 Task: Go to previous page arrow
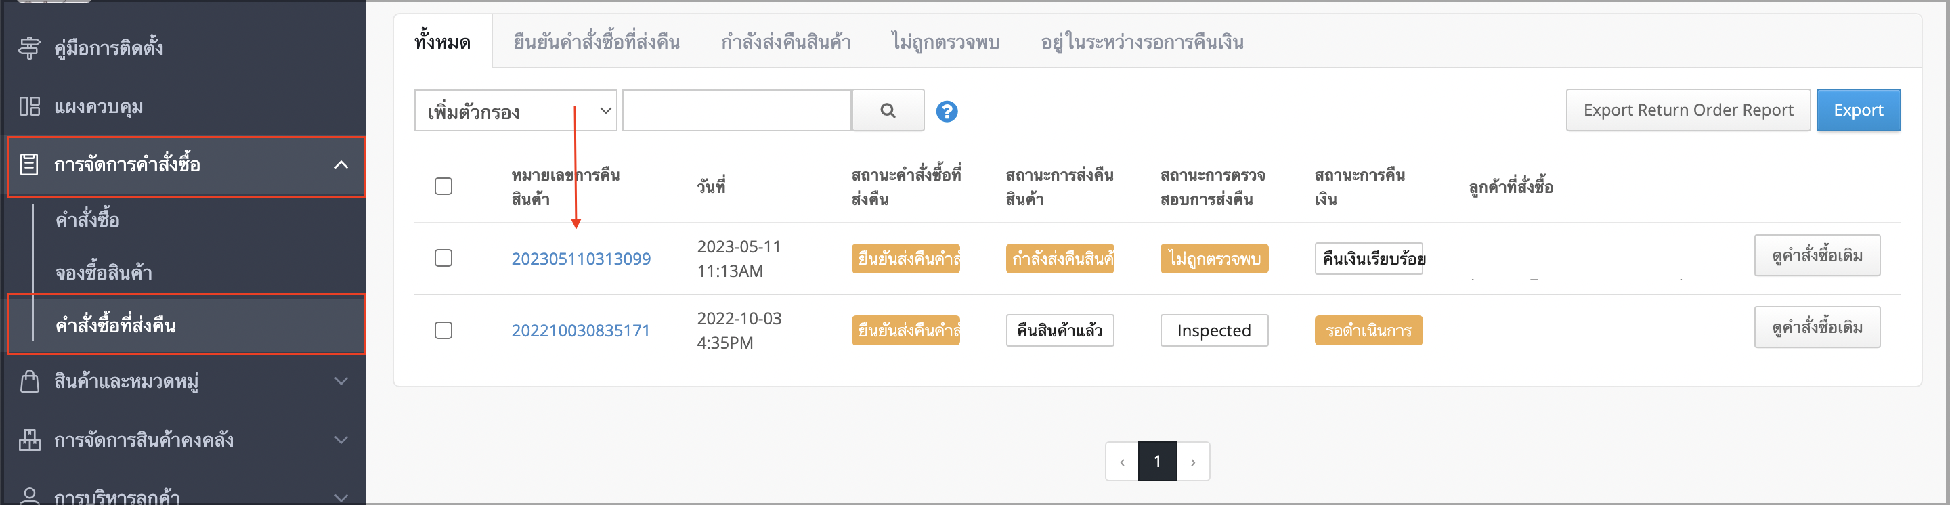1122,461
